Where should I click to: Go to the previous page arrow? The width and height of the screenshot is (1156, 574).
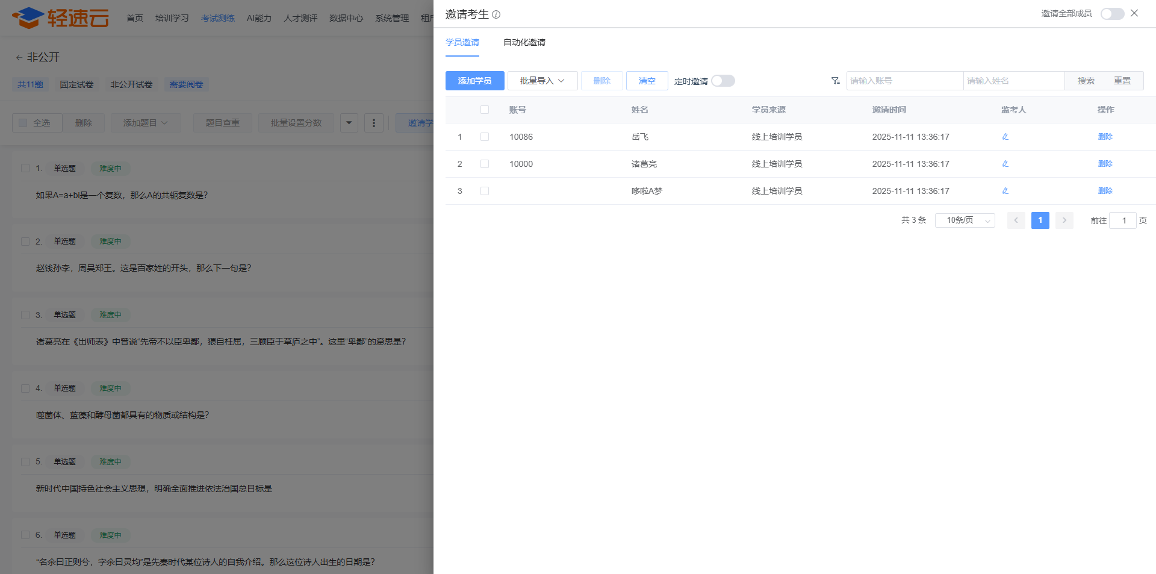click(x=1016, y=220)
